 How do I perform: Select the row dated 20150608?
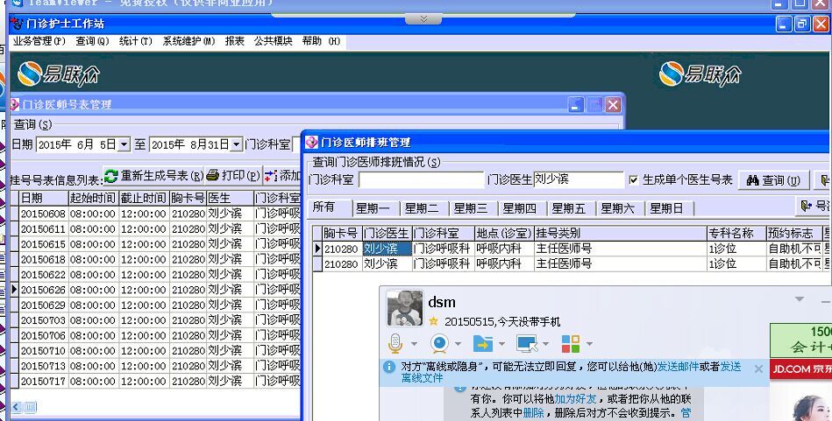click(155, 214)
